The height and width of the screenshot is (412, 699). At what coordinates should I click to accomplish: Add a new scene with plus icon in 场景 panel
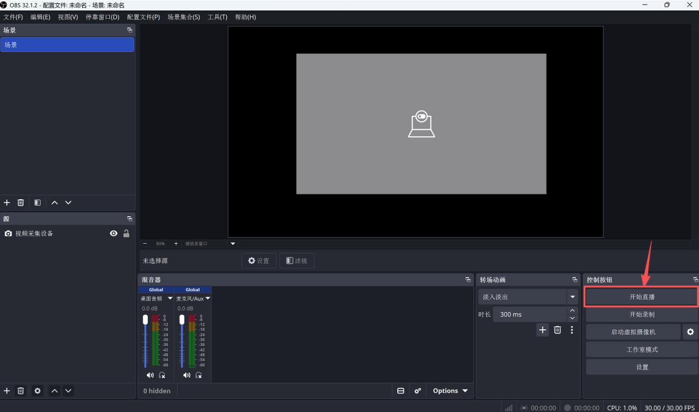pos(7,202)
